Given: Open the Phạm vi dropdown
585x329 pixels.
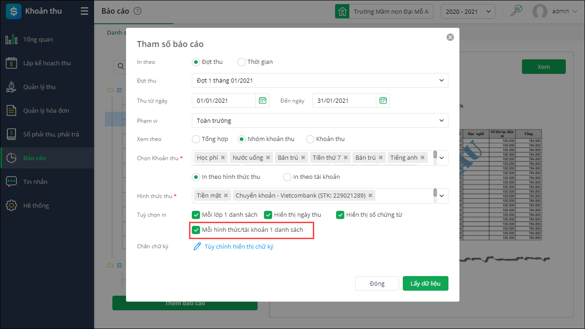Looking at the screenshot, I should pyautogui.click(x=441, y=121).
